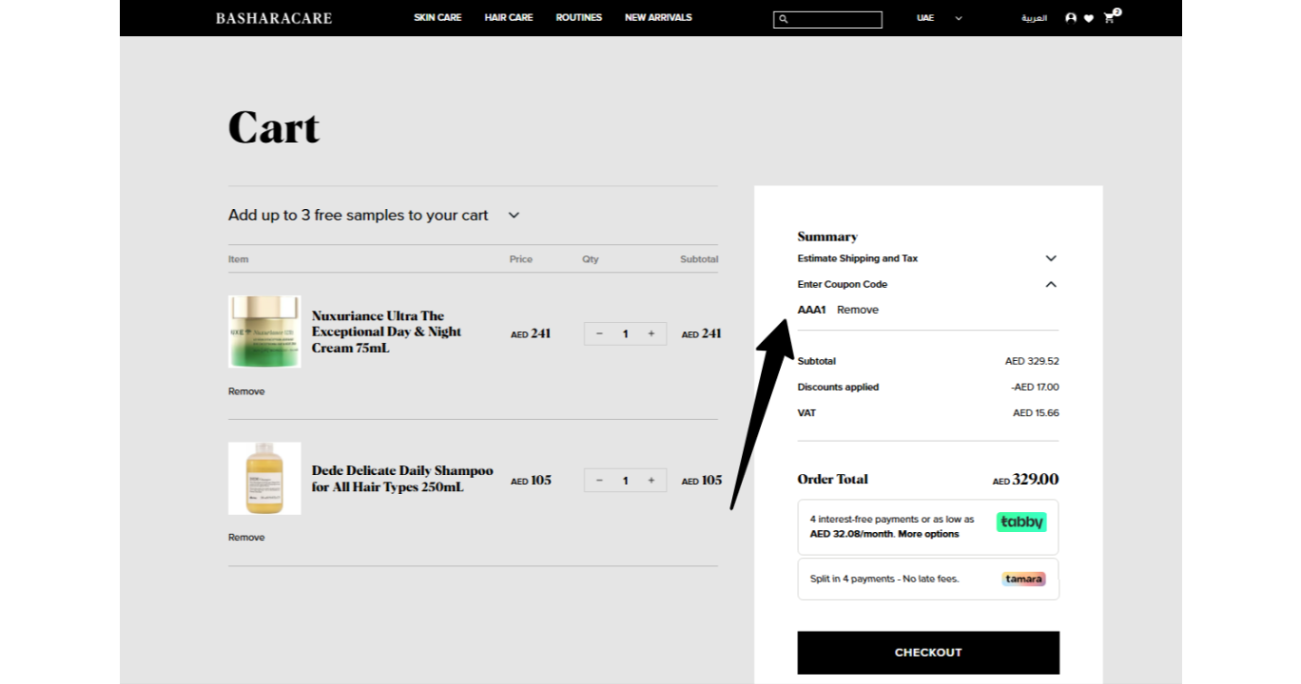Go to BASHARACARE home logo
This screenshot has width=1301, height=684.
(274, 18)
